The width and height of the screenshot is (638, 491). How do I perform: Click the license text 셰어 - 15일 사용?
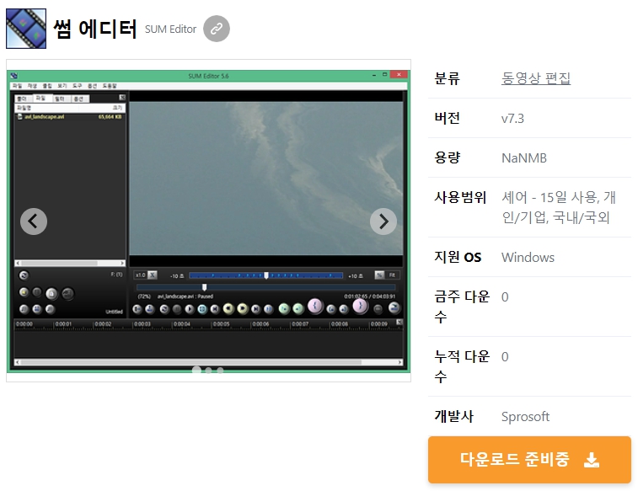point(550,198)
